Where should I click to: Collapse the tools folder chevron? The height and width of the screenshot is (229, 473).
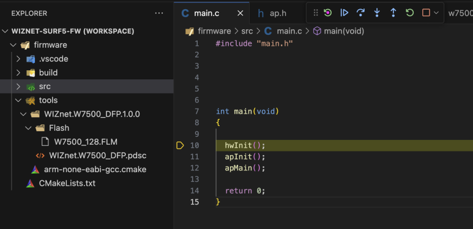18,100
